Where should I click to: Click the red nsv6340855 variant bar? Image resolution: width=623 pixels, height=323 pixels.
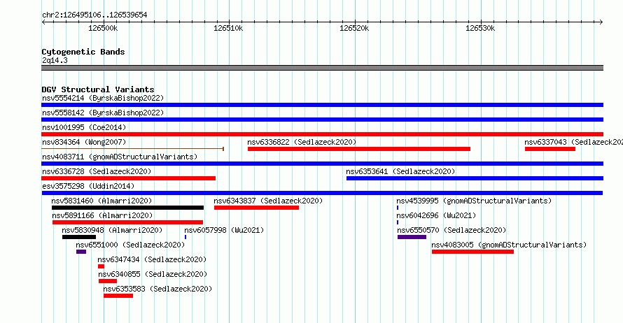click(x=108, y=281)
